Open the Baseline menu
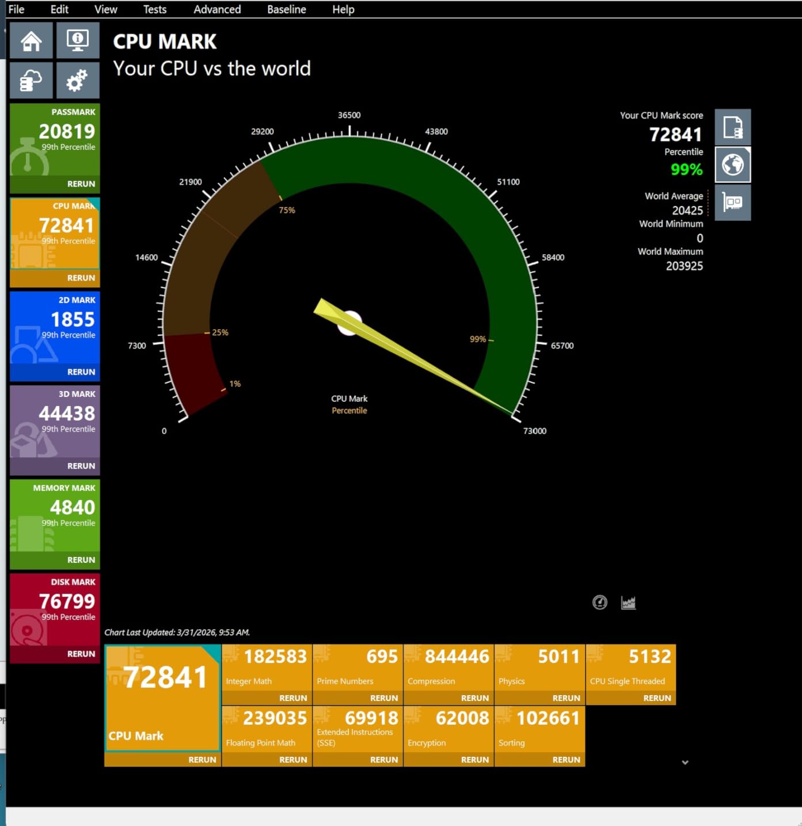The height and width of the screenshot is (826, 802). point(287,9)
